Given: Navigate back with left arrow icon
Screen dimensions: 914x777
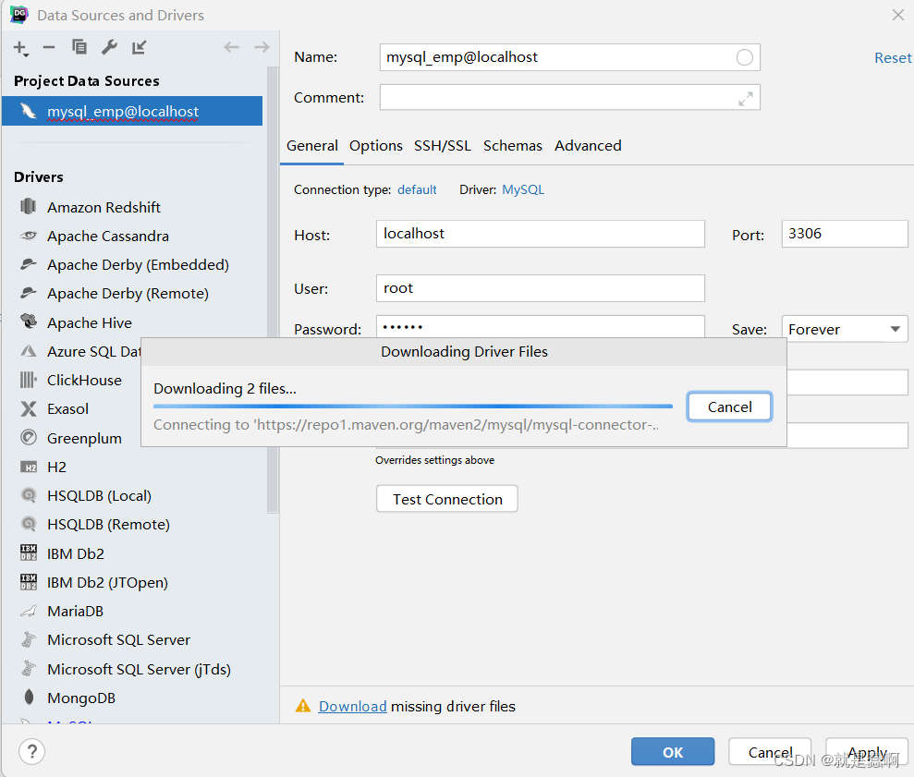Looking at the screenshot, I should click(x=231, y=47).
